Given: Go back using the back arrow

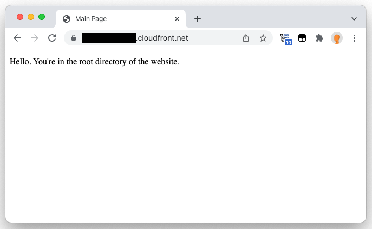Looking at the screenshot, I should pyautogui.click(x=17, y=38).
